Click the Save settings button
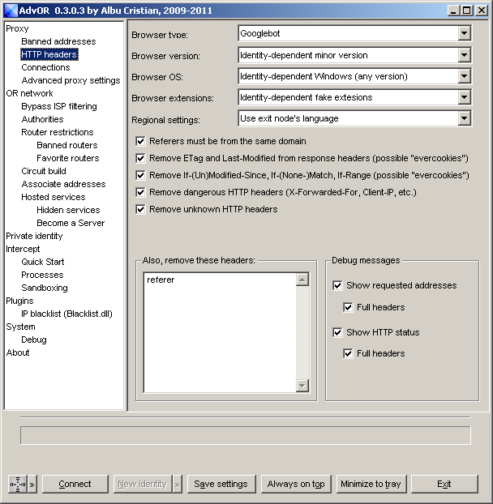Screen dimensions: 493x504 221,484
